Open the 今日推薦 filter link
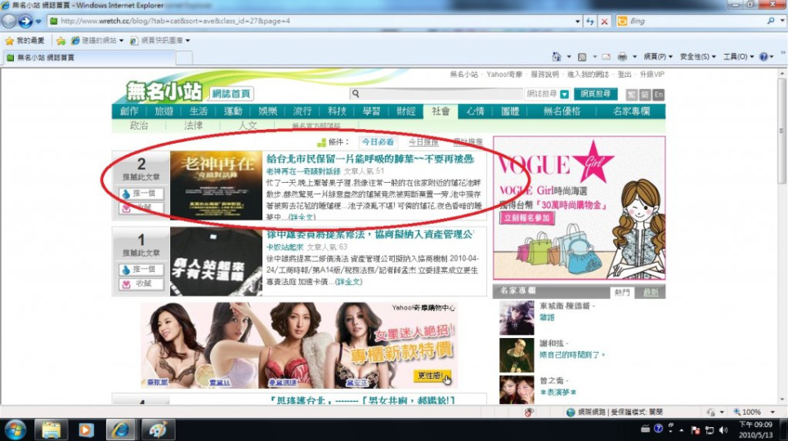The height and width of the screenshot is (441, 788). coord(423,142)
